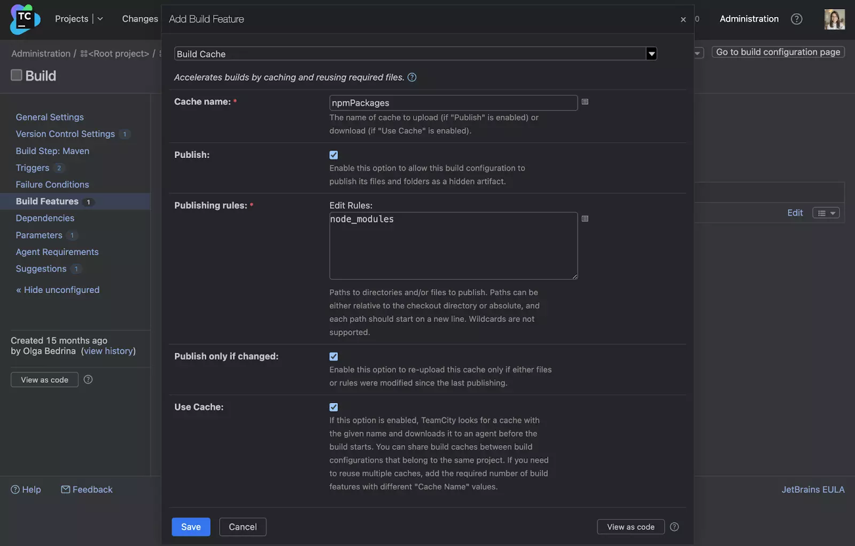Image resolution: width=855 pixels, height=546 pixels.
Task: Go to build configuration page
Action: point(778,52)
